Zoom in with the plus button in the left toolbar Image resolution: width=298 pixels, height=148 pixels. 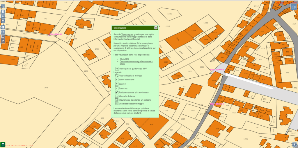(3, 16)
